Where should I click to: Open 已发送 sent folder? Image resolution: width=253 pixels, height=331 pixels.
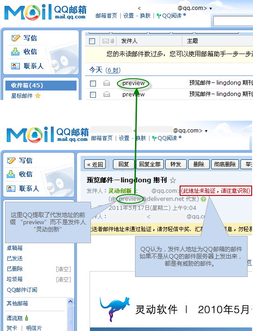(14, 258)
